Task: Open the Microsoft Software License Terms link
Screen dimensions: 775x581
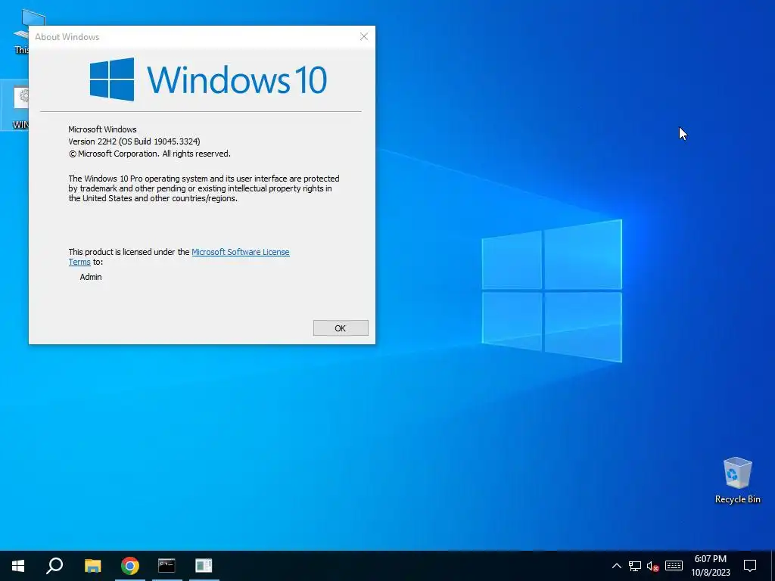Action: pyautogui.click(x=240, y=252)
